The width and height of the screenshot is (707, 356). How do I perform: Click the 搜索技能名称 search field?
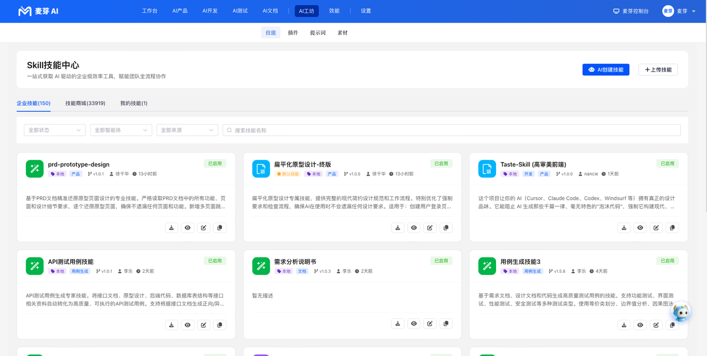click(x=451, y=130)
